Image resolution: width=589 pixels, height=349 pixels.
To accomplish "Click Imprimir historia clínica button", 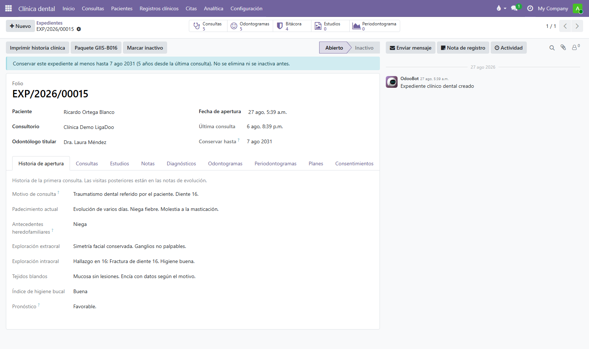I will [x=38, y=48].
